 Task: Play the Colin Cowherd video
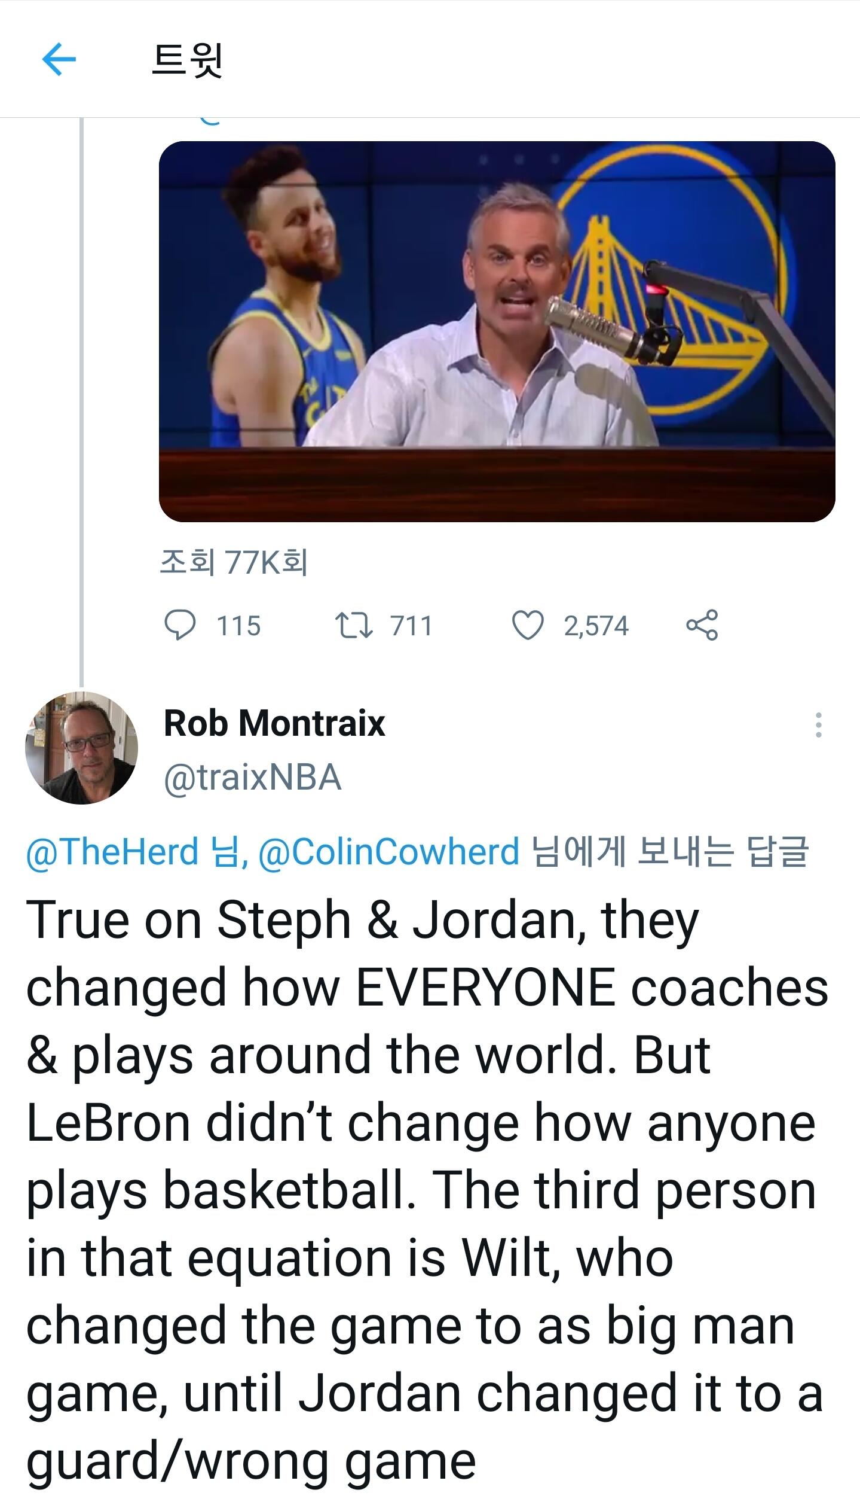pos(497,331)
